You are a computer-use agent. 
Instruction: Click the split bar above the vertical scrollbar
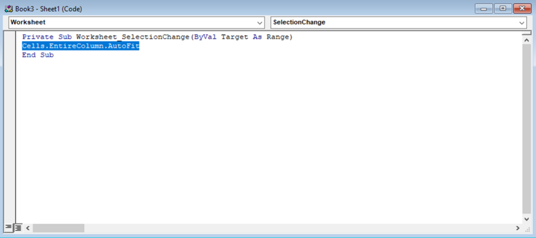coord(527,32)
